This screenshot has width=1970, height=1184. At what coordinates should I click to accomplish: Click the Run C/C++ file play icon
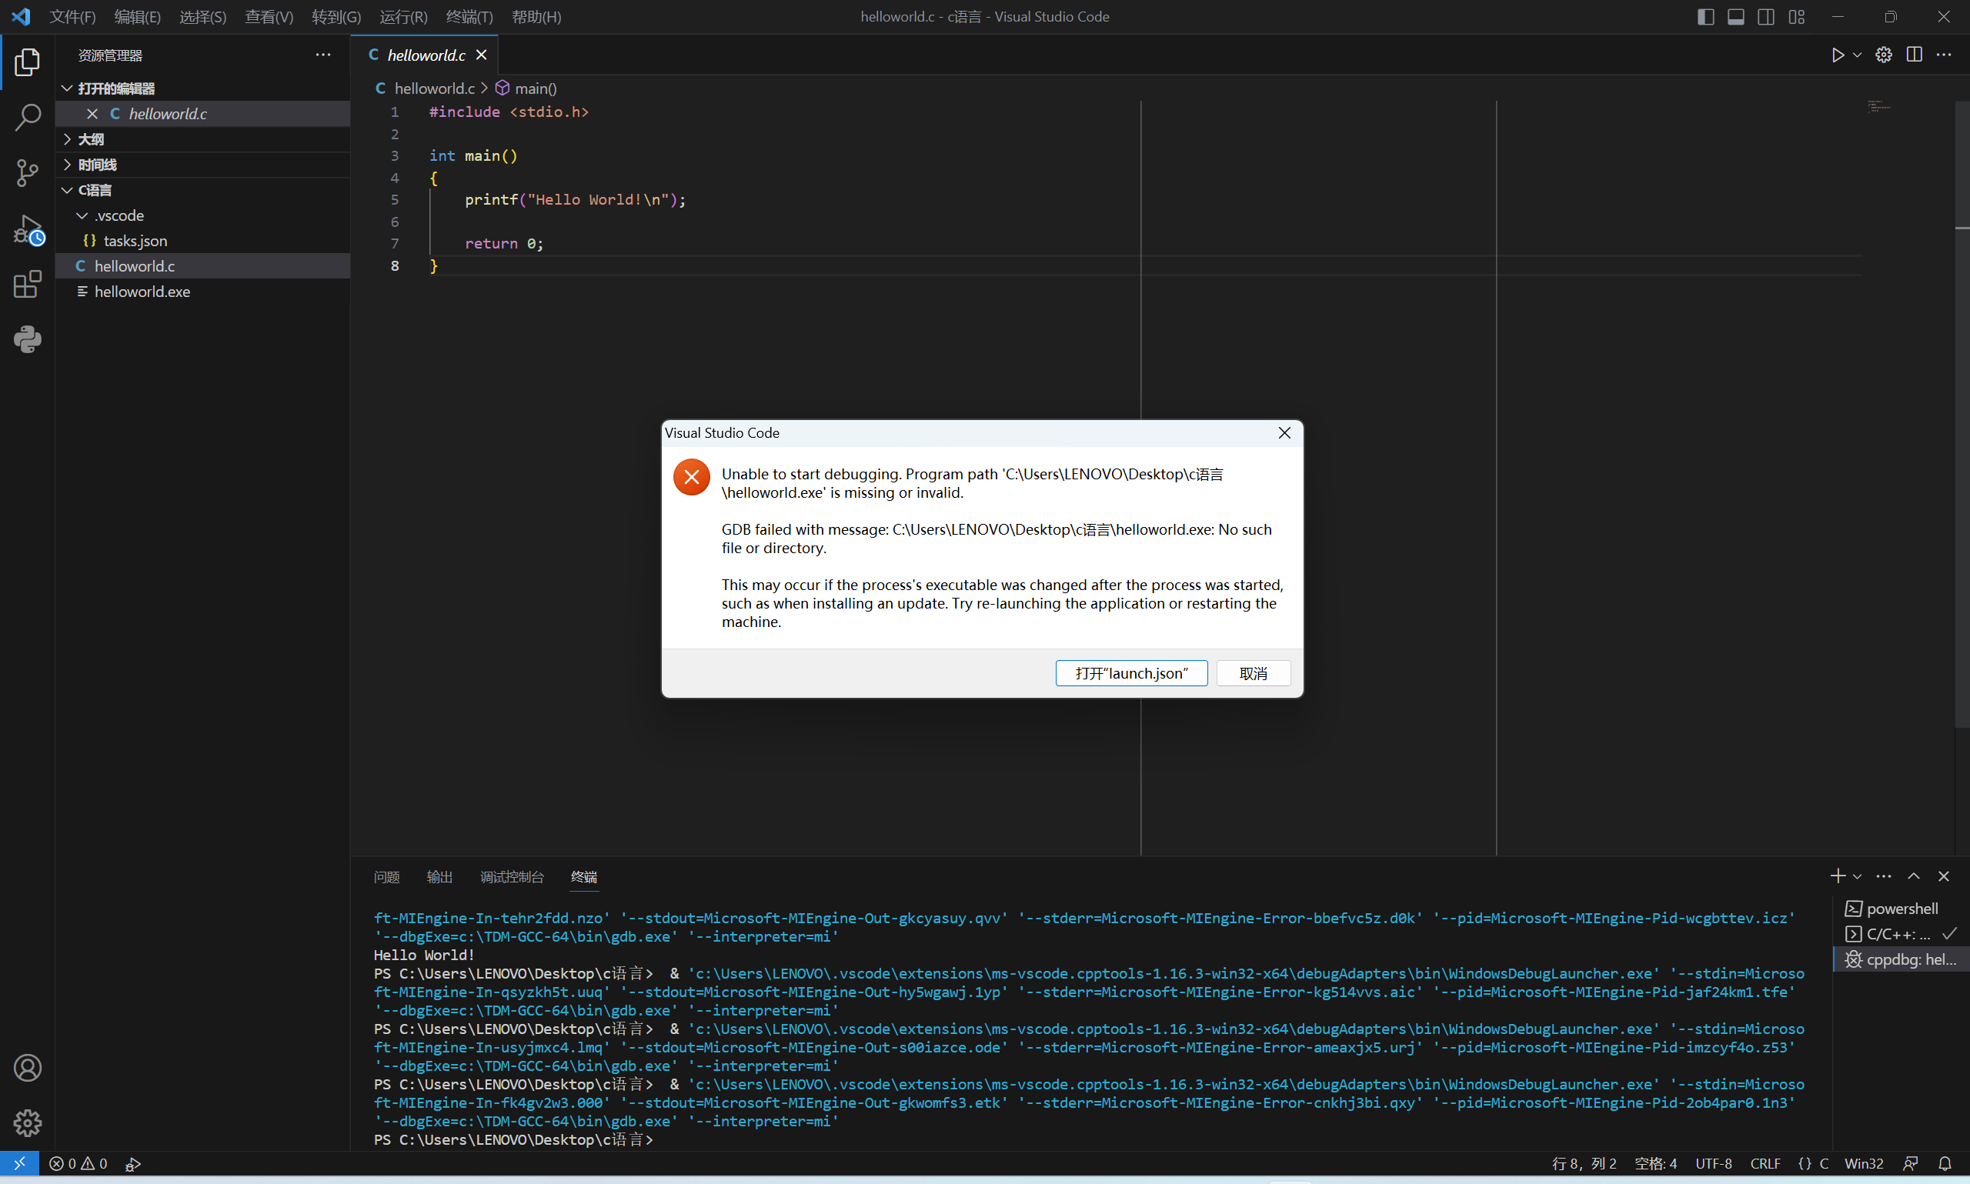pos(1838,55)
